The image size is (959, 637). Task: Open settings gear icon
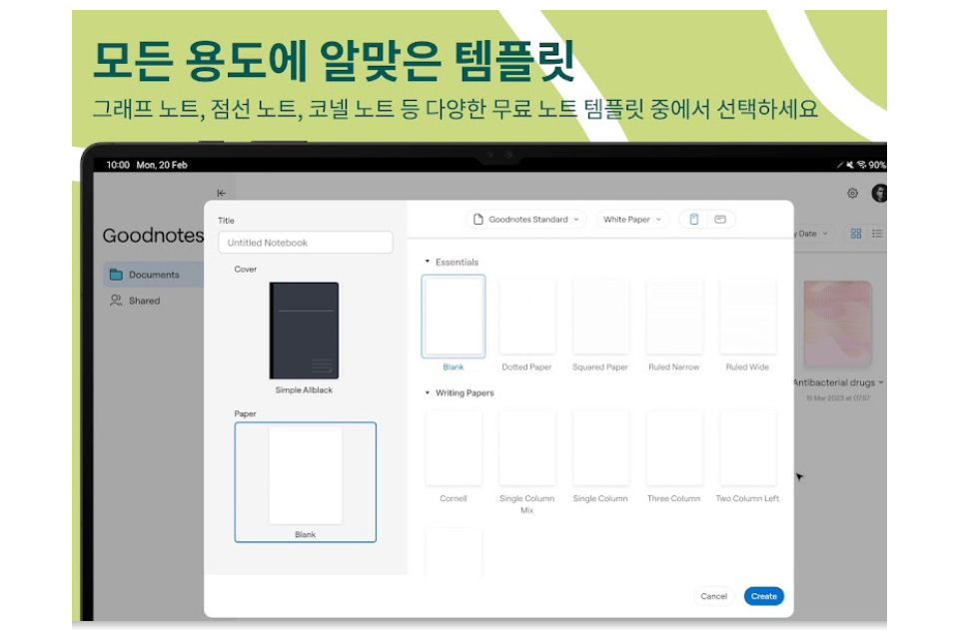[852, 193]
